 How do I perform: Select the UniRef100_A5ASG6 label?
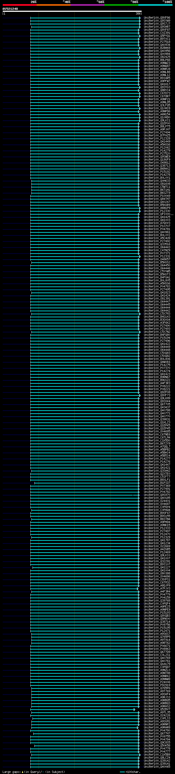coord(157,144)
